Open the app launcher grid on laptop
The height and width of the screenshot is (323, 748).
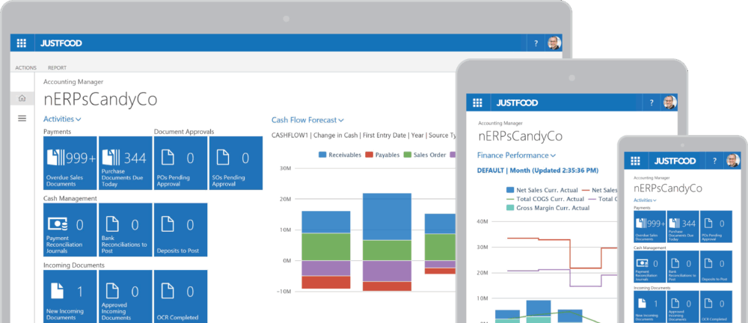click(x=22, y=43)
